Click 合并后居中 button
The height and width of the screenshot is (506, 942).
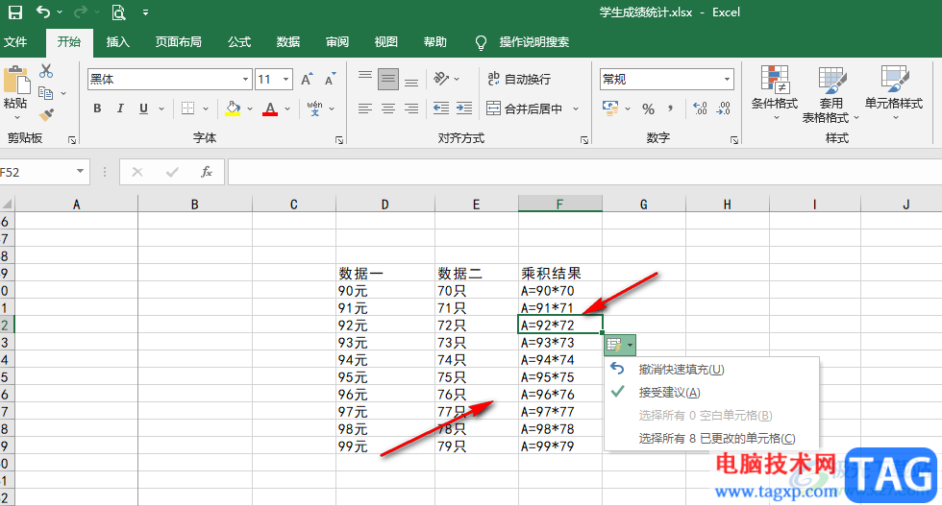click(x=525, y=108)
